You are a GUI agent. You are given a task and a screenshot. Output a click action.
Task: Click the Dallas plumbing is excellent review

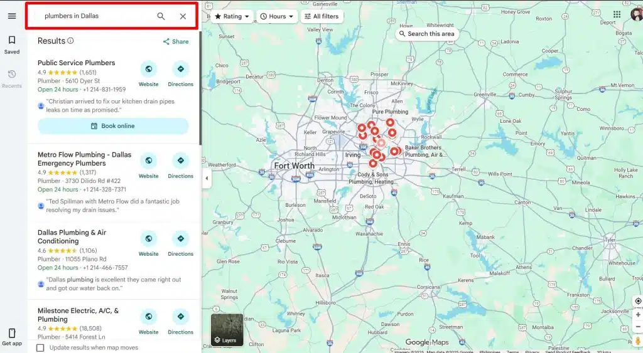click(113, 284)
